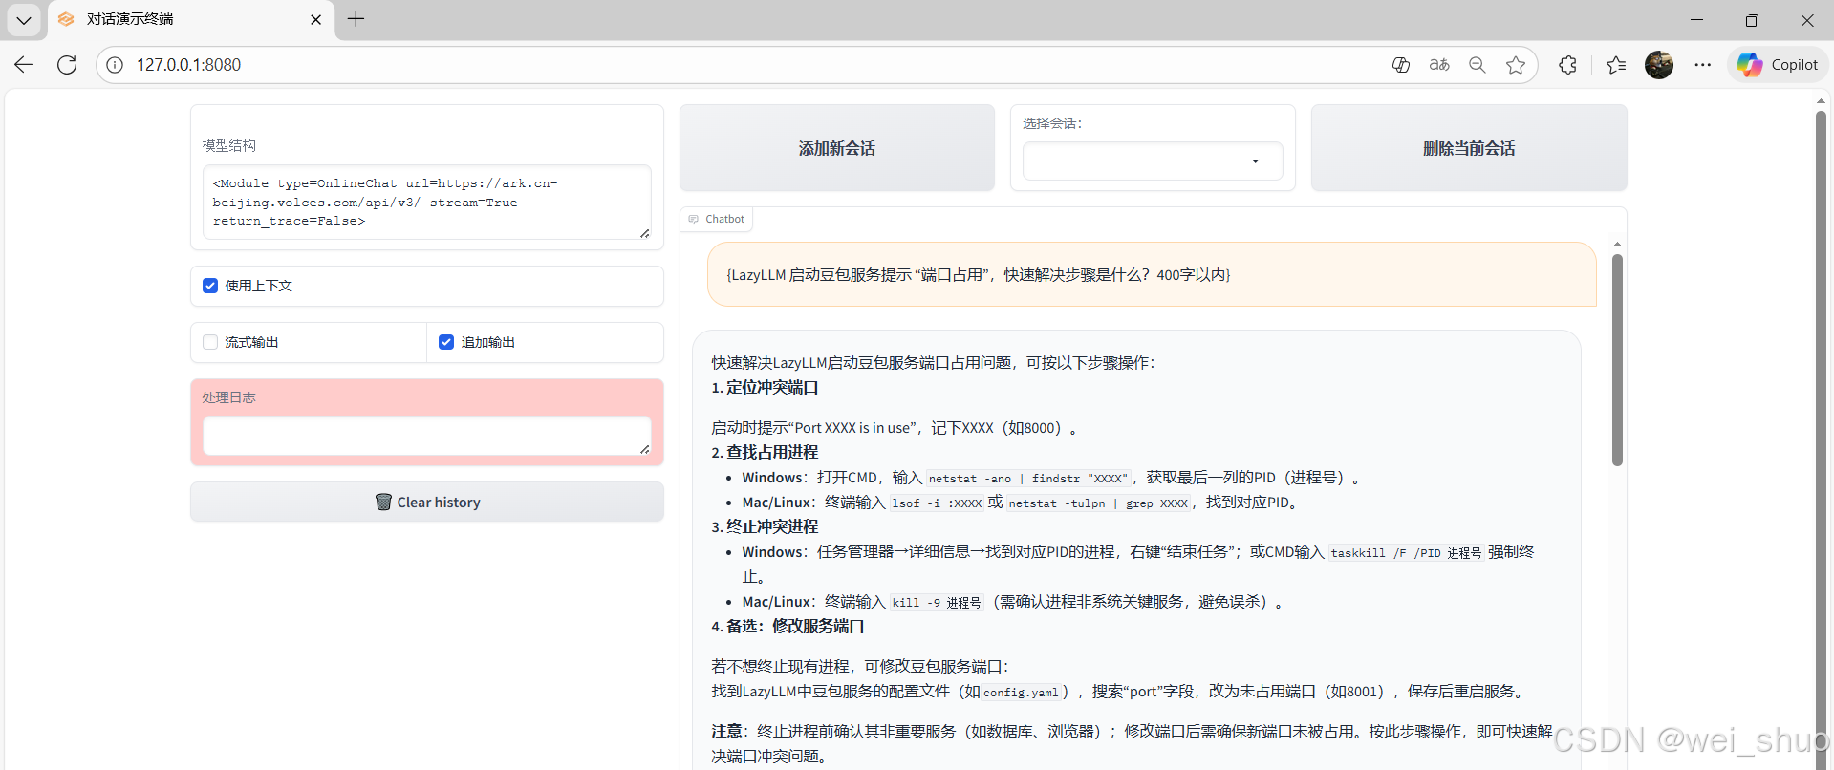Click the Clear history button
Viewport: 1834px width, 770px height.
pyautogui.click(x=427, y=502)
